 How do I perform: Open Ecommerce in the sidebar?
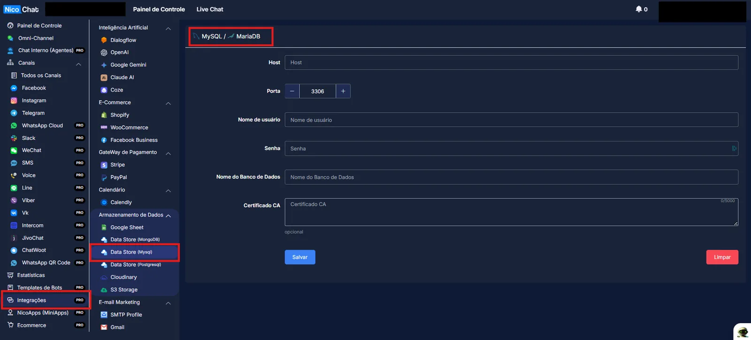pyautogui.click(x=31, y=325)
